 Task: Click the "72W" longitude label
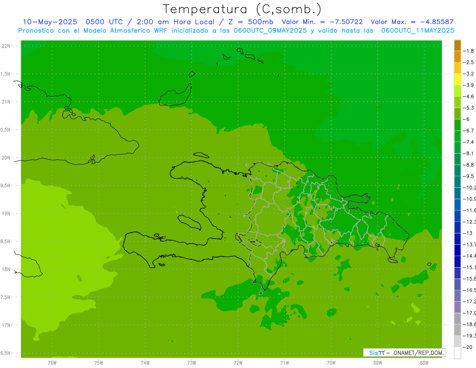pos(238,362)
